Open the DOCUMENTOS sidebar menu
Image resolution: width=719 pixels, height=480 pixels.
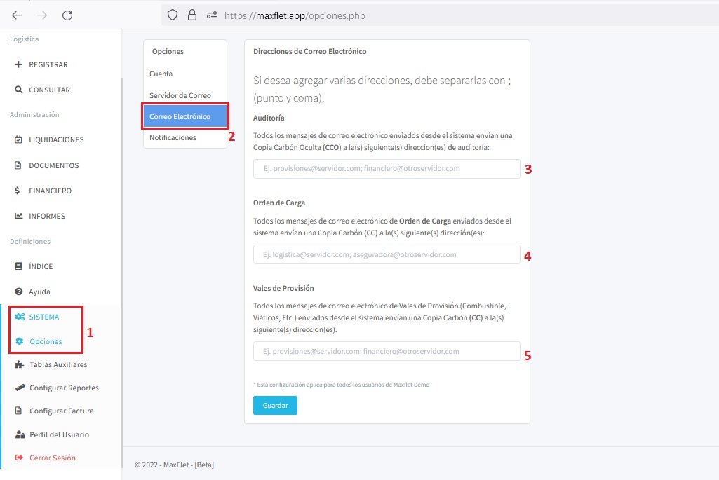point(53,165)
